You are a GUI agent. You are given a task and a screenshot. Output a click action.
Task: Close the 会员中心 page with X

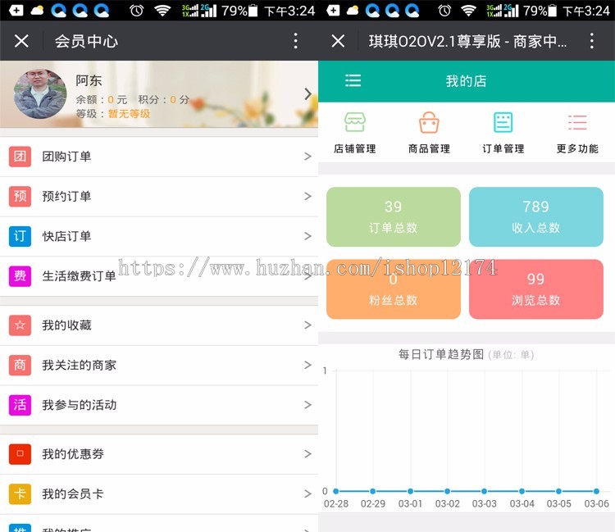pyautogui.click(x=21, y=41)
